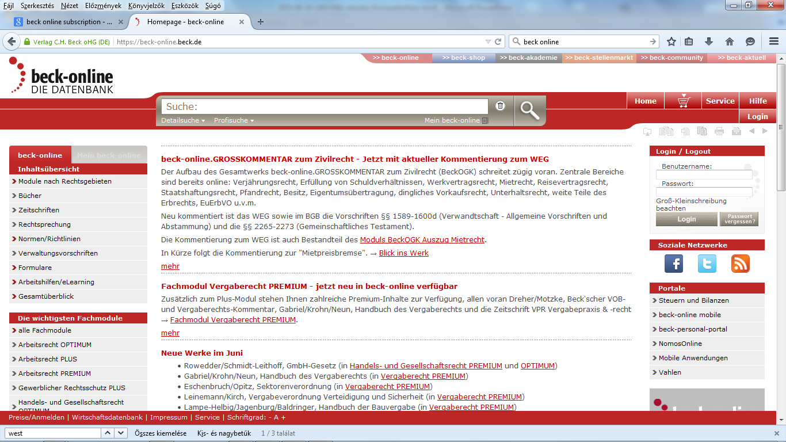786x442 pixels.
Task: Expand Module nach Rechtsgebieten entry
Action: [78, 181]
